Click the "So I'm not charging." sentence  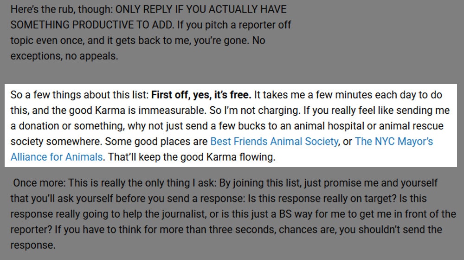tap(255, 110)
